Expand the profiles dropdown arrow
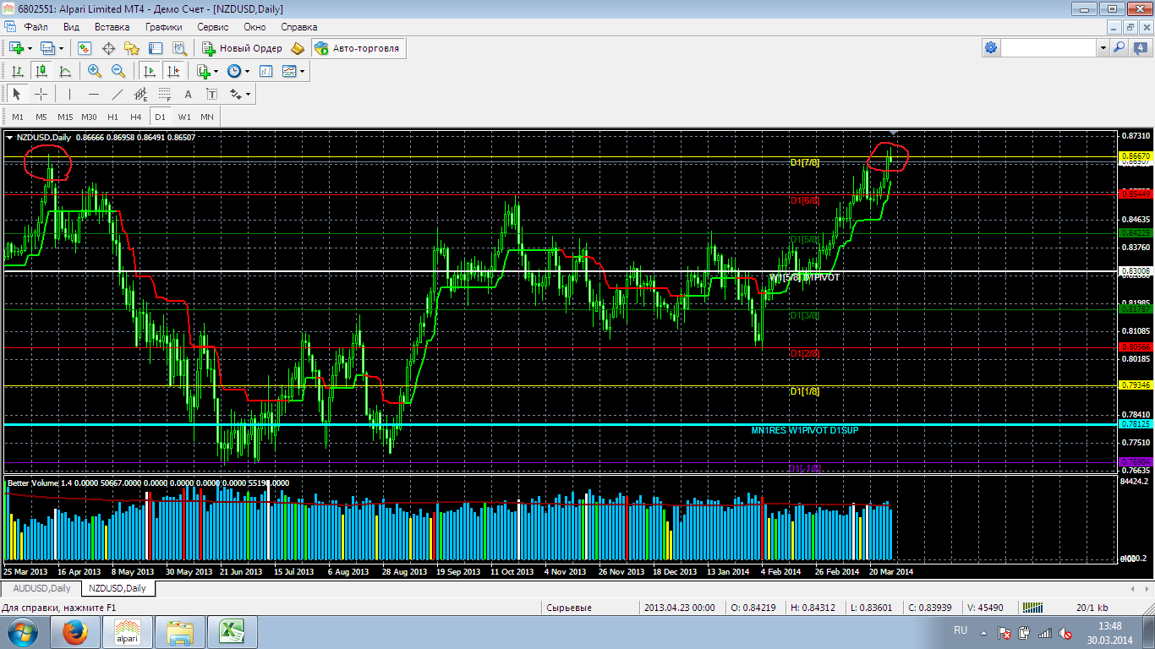This screenshot has width=1155, height=649. tap(60, 48)
